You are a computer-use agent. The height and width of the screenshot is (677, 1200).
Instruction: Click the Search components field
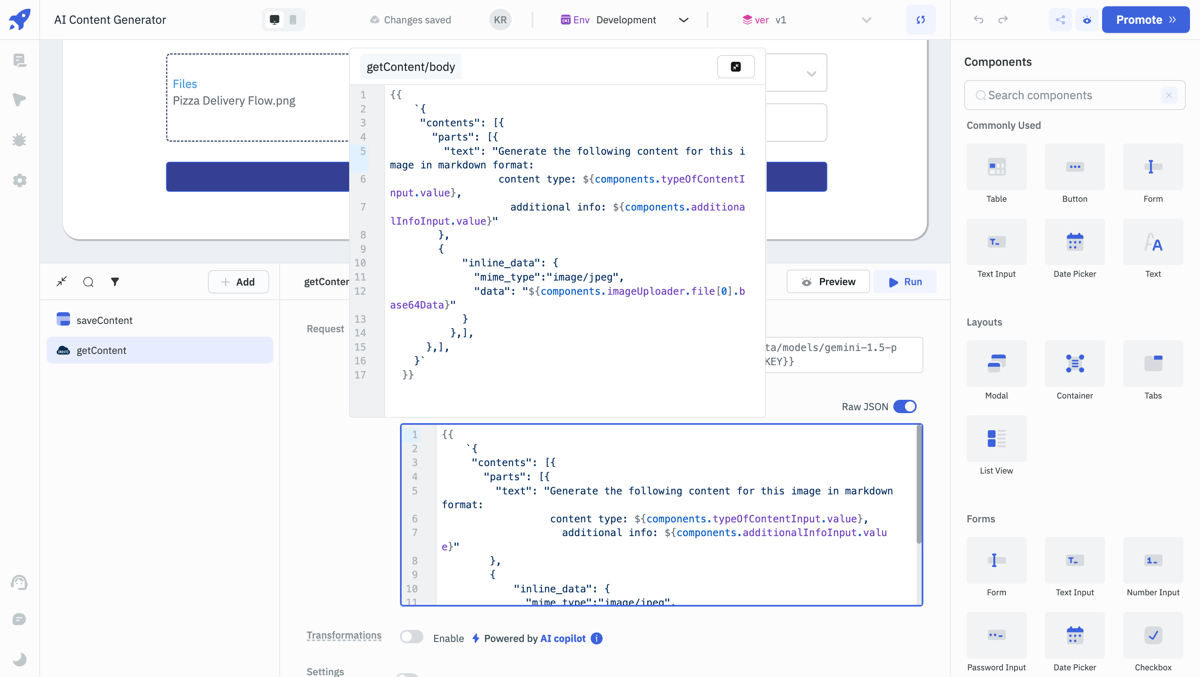[x=1067, y=95]
